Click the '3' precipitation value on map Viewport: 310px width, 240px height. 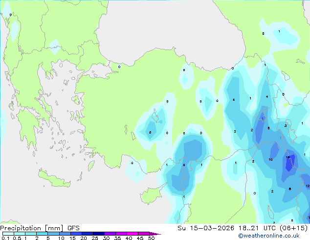286,125
